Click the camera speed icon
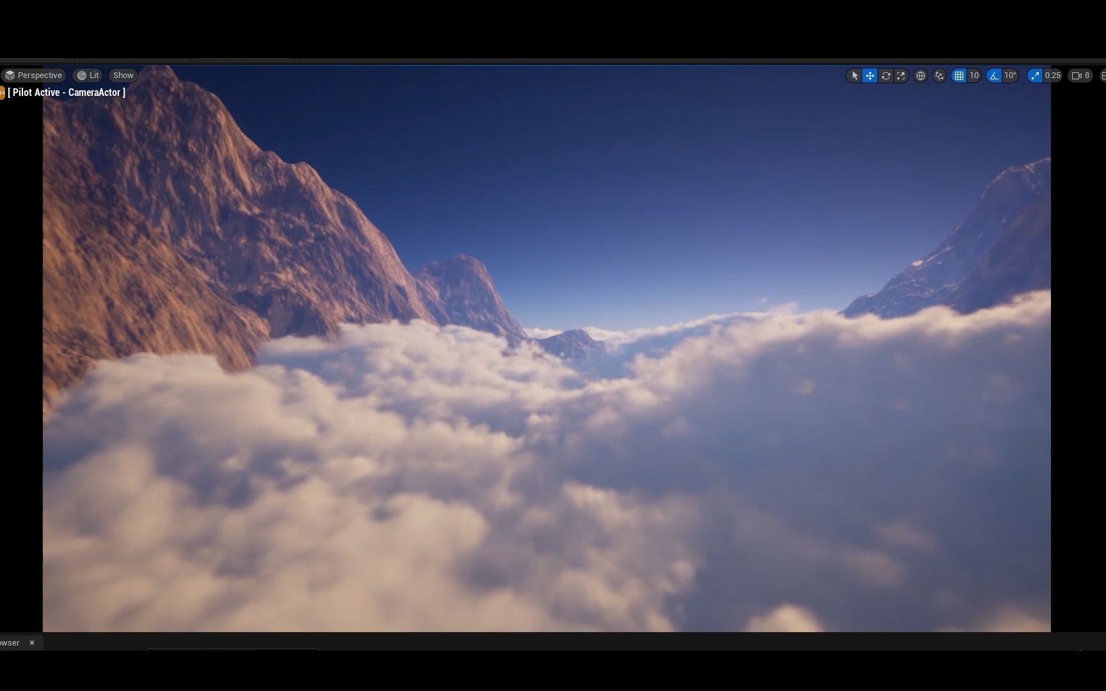Viewport: 1106px width, 691px height. point(1078,75)
